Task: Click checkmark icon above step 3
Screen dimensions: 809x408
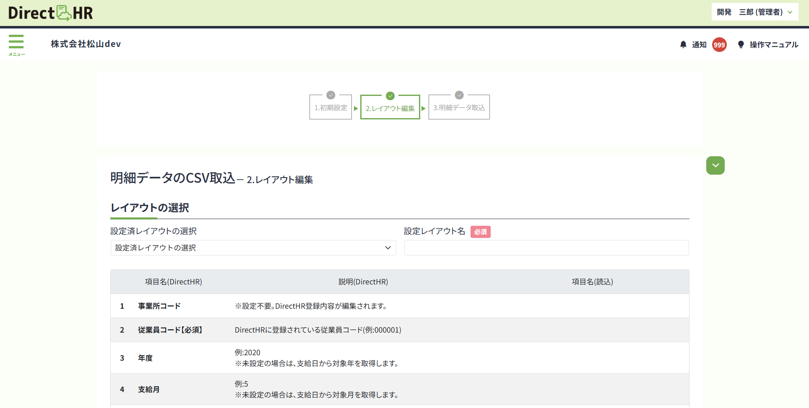Action: coord(459,95)
